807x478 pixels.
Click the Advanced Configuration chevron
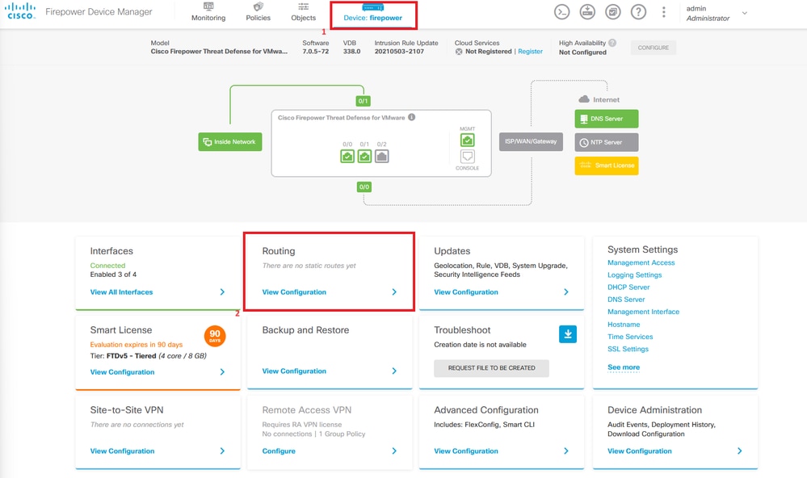point(566,451)
